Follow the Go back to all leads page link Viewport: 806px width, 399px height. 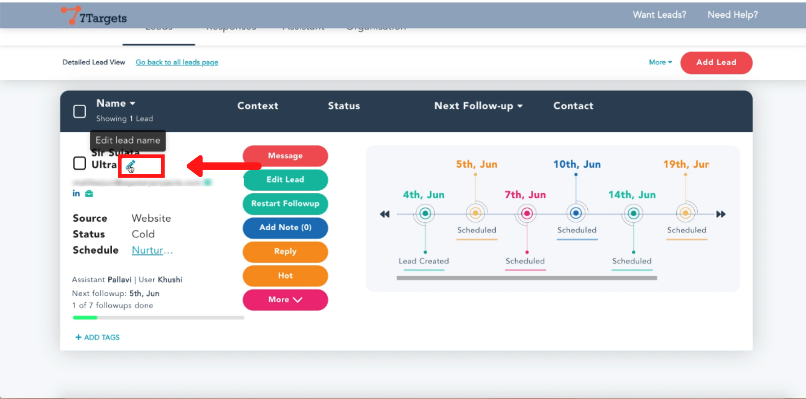click(177, 62)
